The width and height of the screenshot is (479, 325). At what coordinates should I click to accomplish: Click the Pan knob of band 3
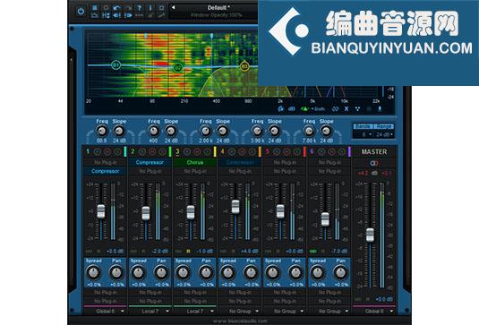tap(206, 272)
